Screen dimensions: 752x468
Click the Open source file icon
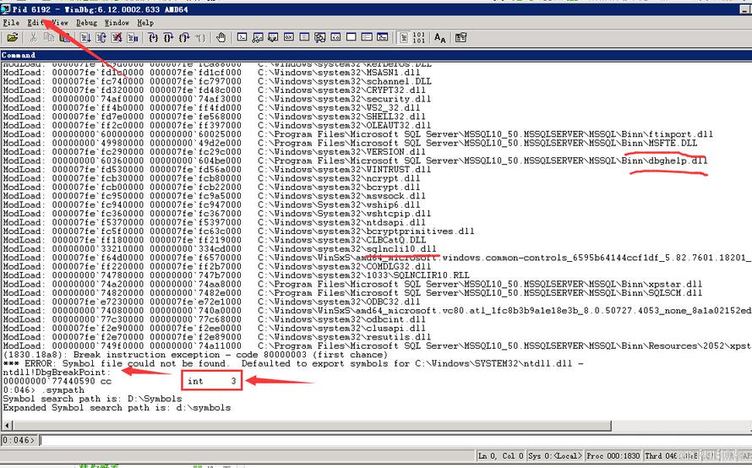(13, 37)
